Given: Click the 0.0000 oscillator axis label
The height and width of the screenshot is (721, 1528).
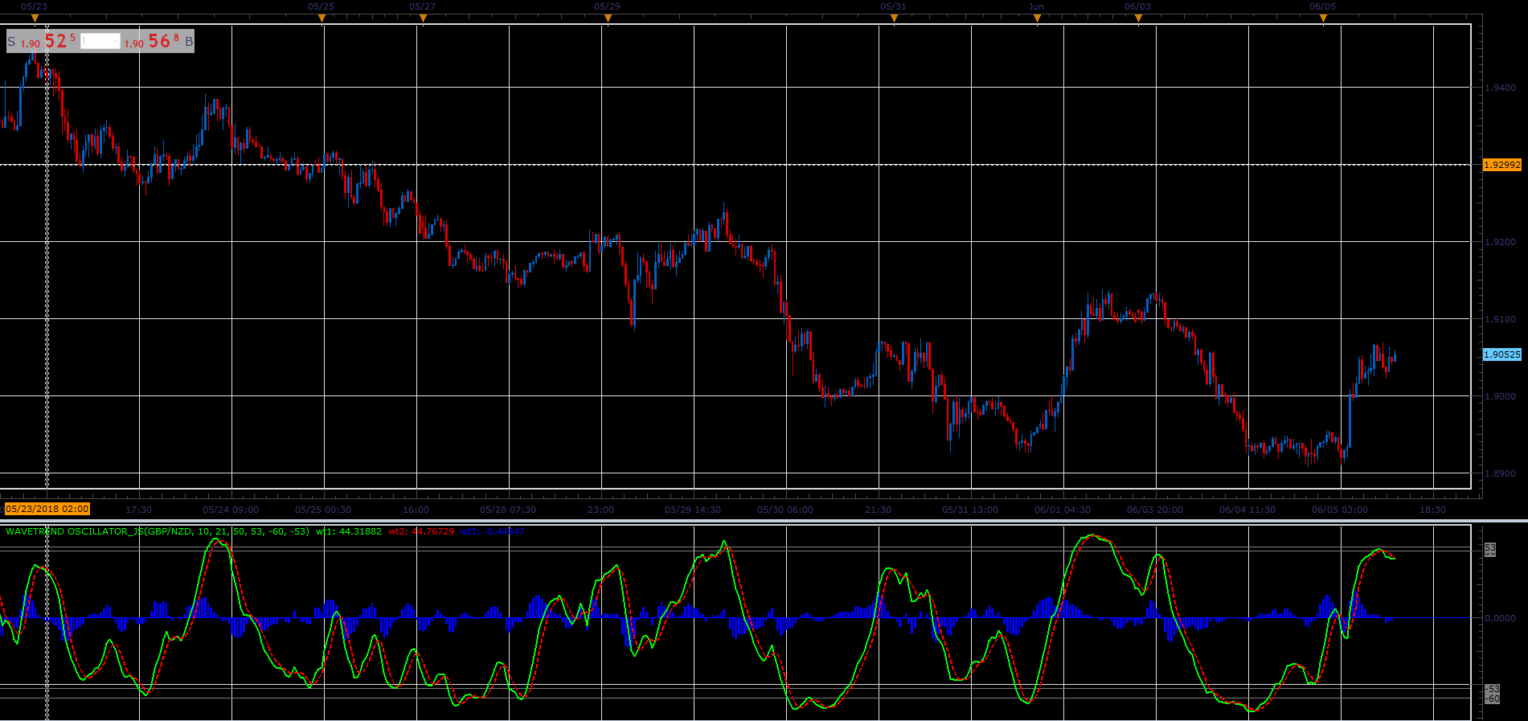Looking at the screenshot, I should (1500, 618).
